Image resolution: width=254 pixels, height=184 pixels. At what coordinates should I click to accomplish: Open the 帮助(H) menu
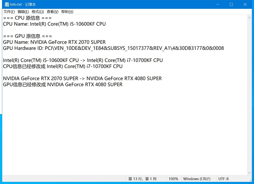67,12
